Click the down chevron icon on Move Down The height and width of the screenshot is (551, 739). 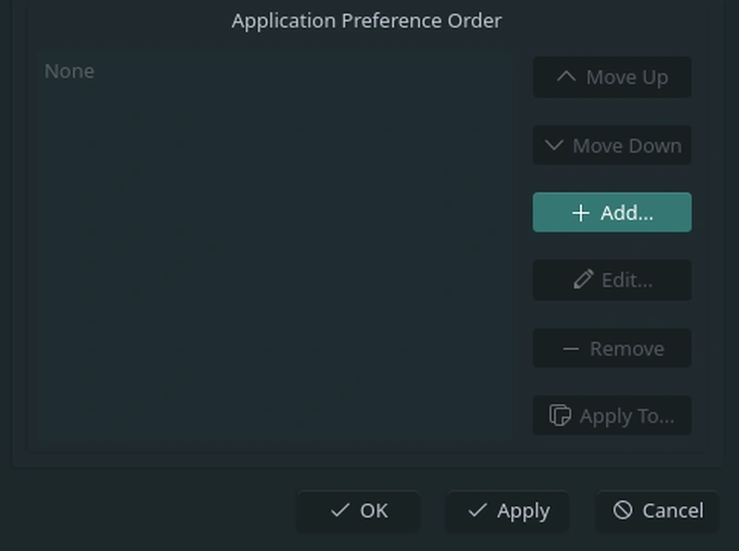[x=554, y=146]
